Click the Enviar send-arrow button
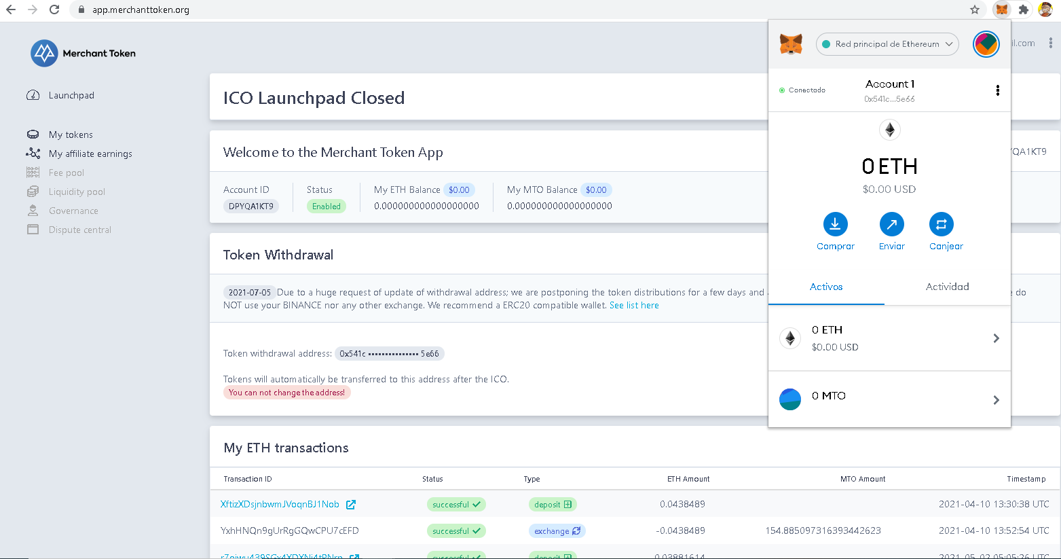Image resolution: width=1061 pixels, height=559 pixels. coord(891,223)
